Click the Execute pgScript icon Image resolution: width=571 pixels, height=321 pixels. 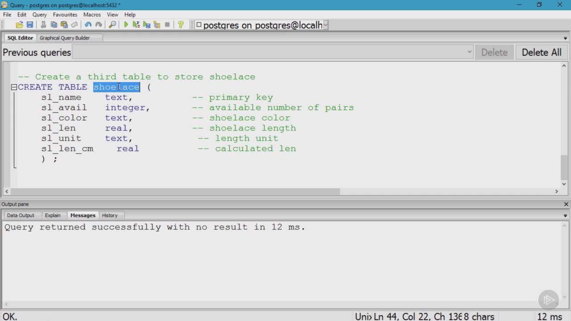(136, 25)
